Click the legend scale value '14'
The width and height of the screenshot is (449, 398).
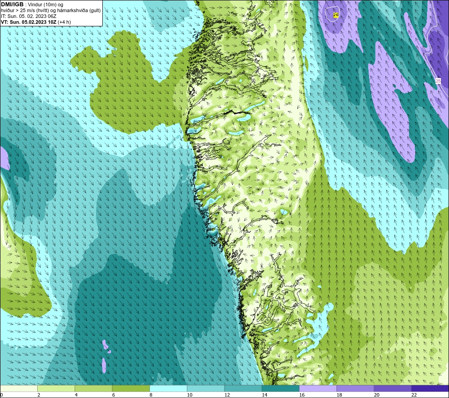coord(264,395)
